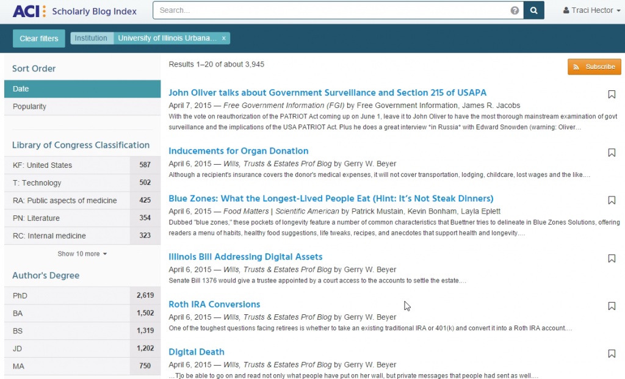This screenshot has width=625, height=379.
Task: Filter authors with MA degree
Action: tap(82, 366)
